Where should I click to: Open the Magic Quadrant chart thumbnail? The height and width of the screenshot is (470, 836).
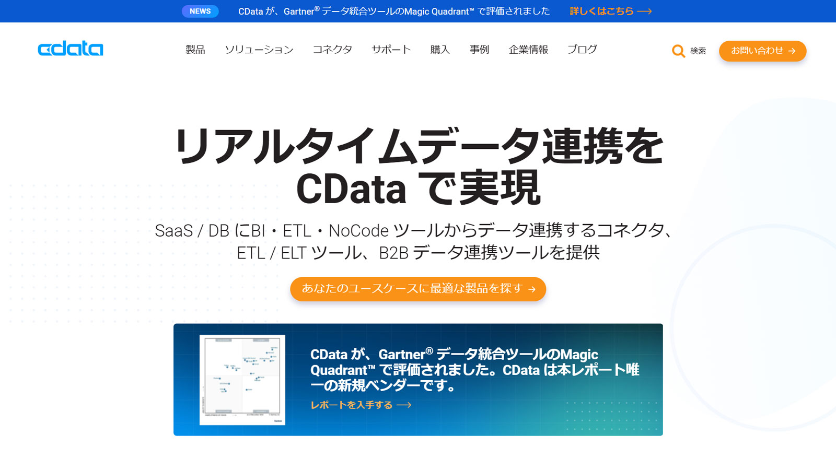coord(242,380)
